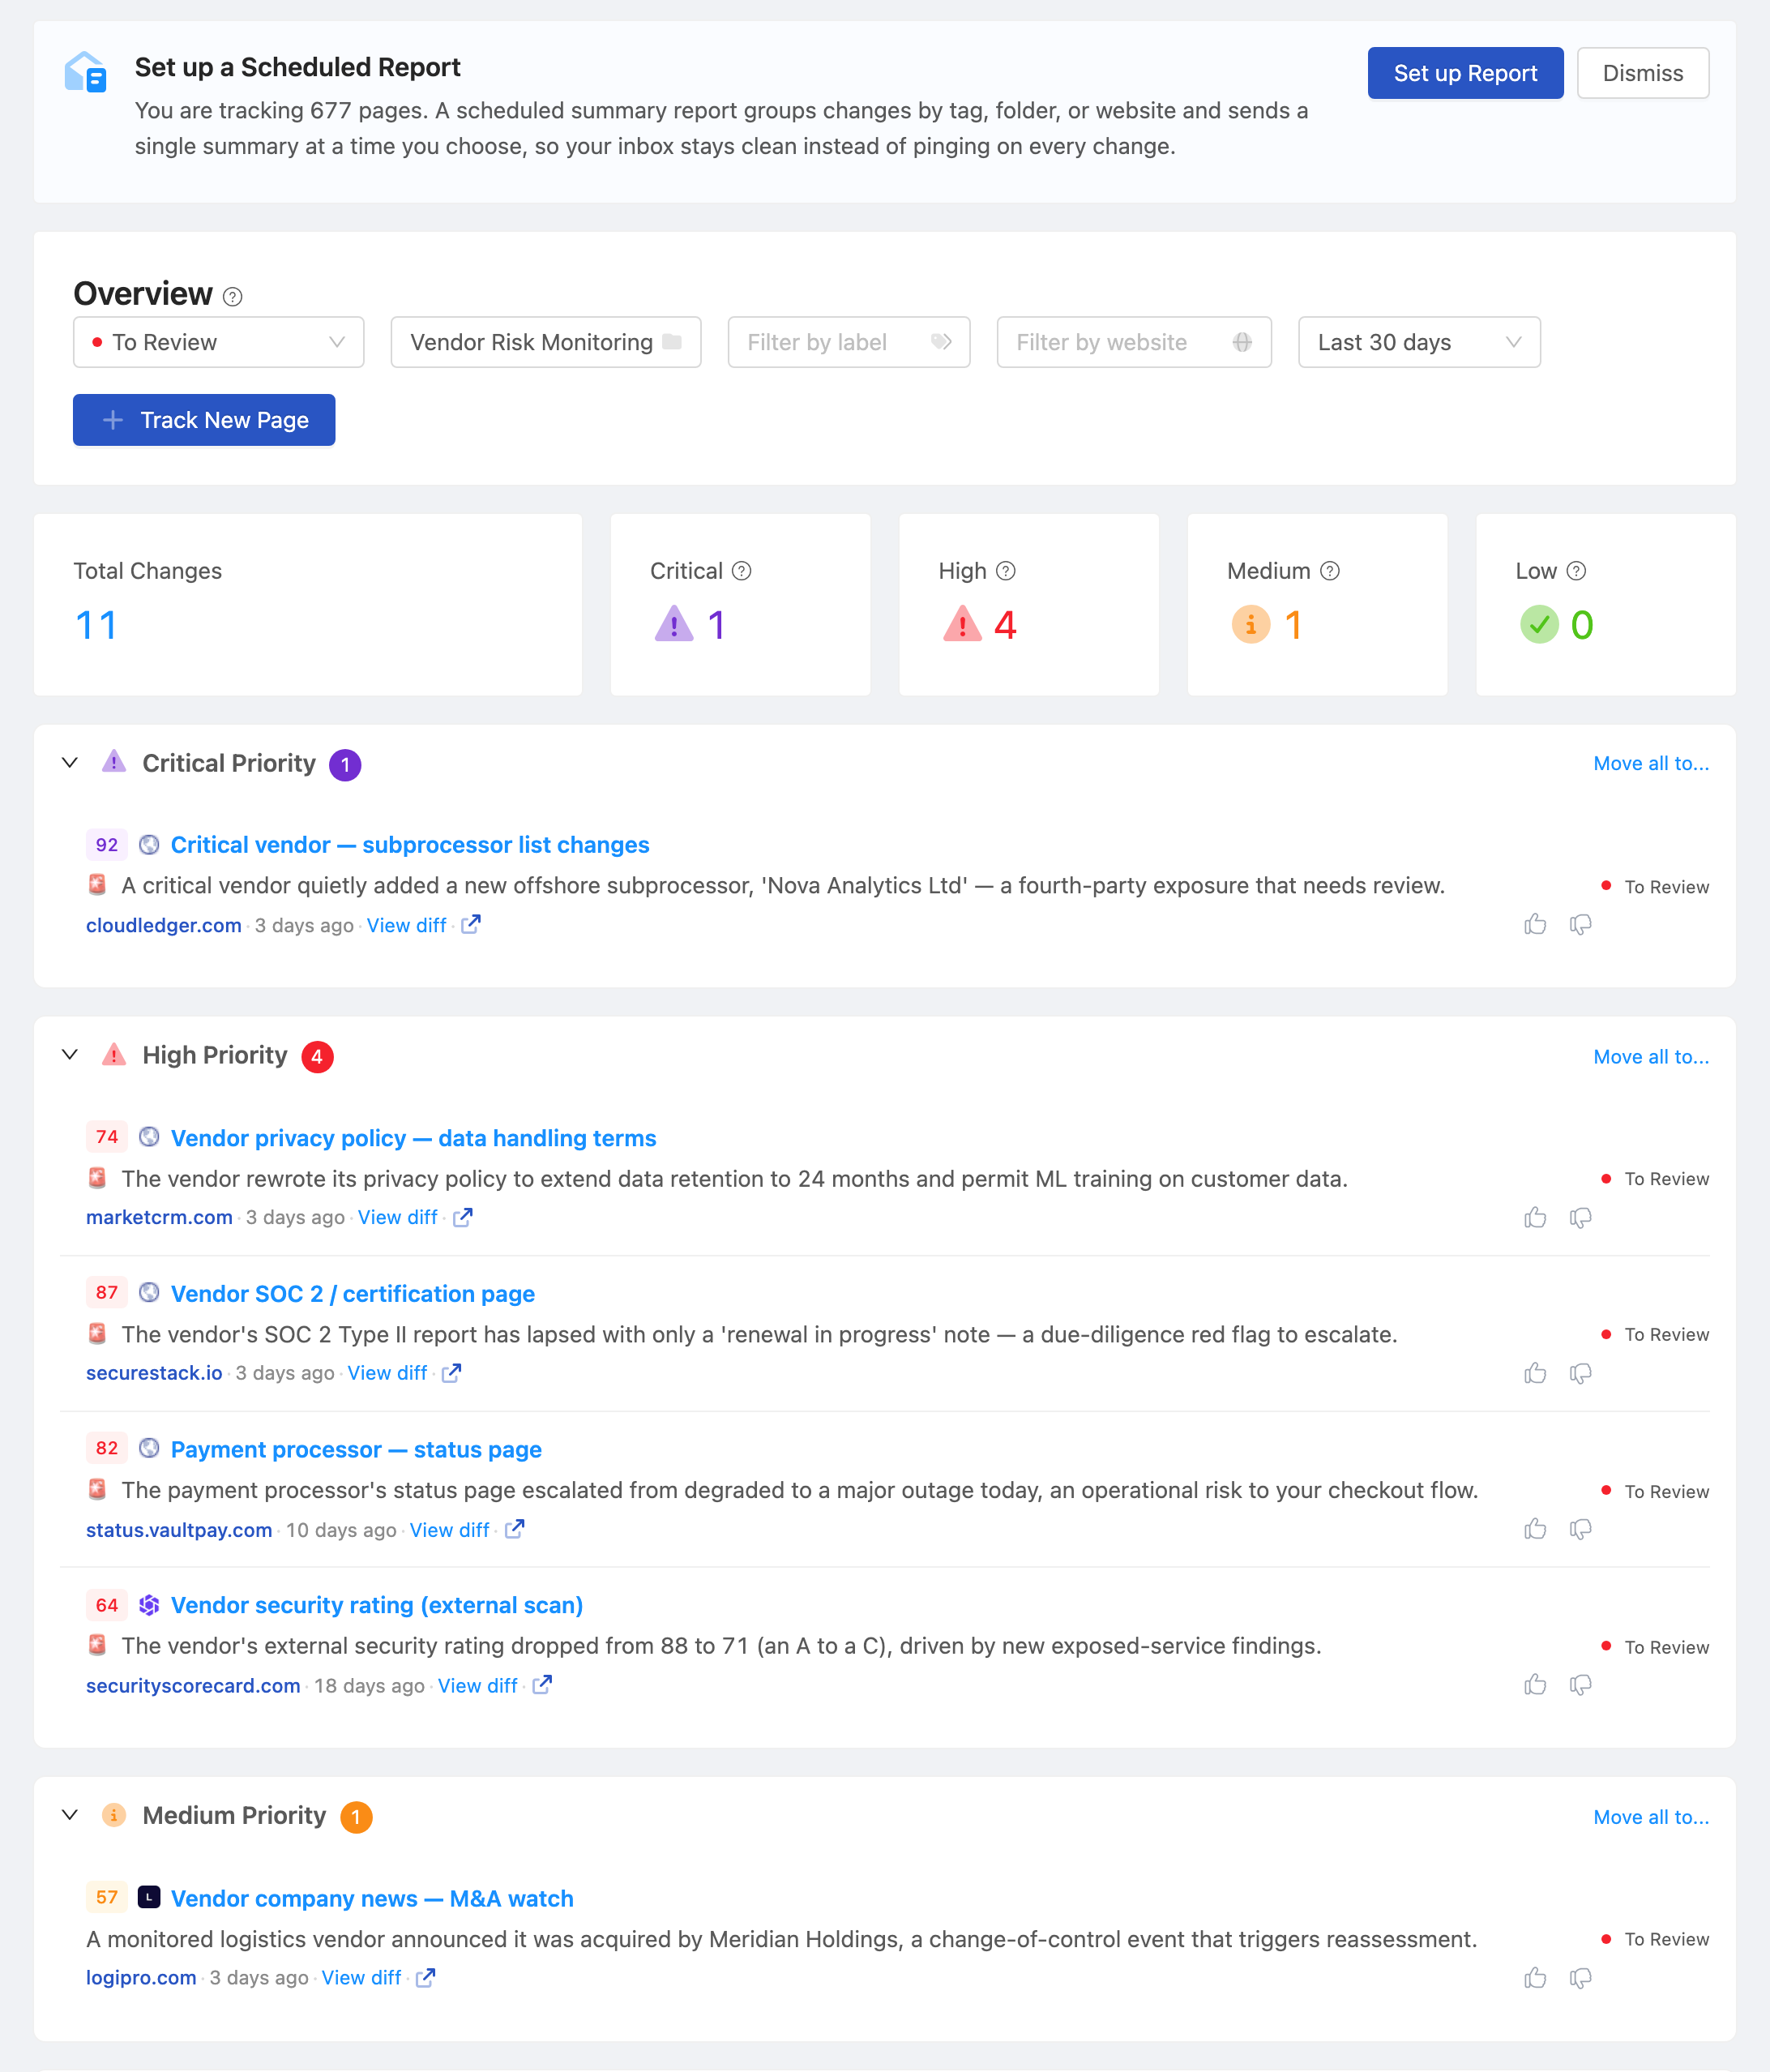Open Payment processor status page item
Screen dimensions: 1770x2072
(356, 1450)
